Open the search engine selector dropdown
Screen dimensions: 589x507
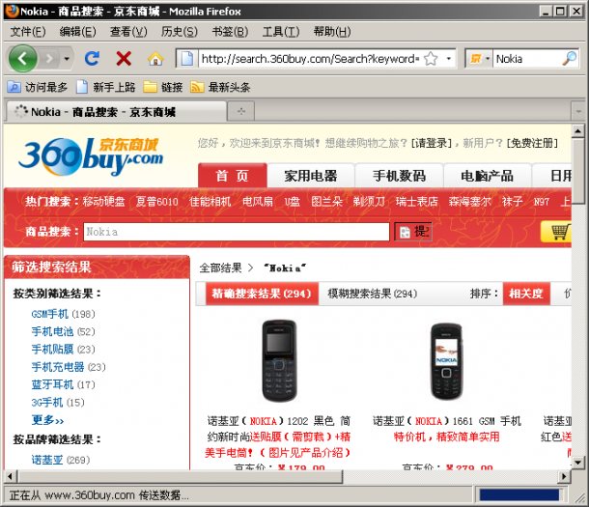coord(480,59)
